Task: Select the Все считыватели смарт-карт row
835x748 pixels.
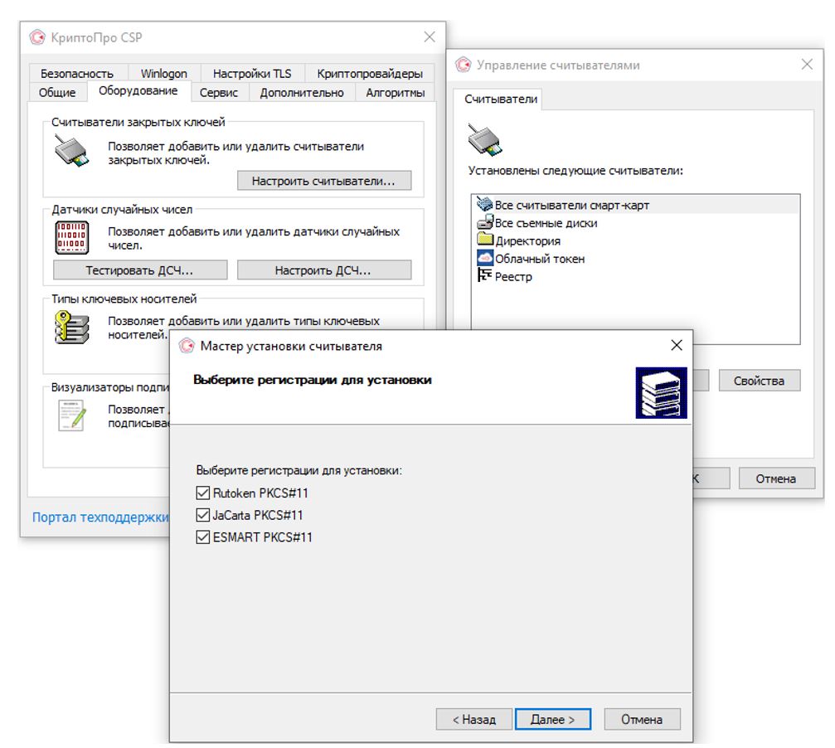Action: [x=636, y=205]
